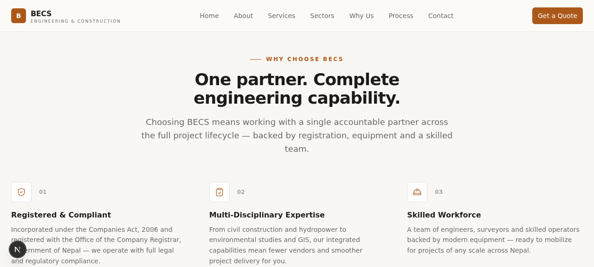Click the BECS logo icon

point(19,16)
